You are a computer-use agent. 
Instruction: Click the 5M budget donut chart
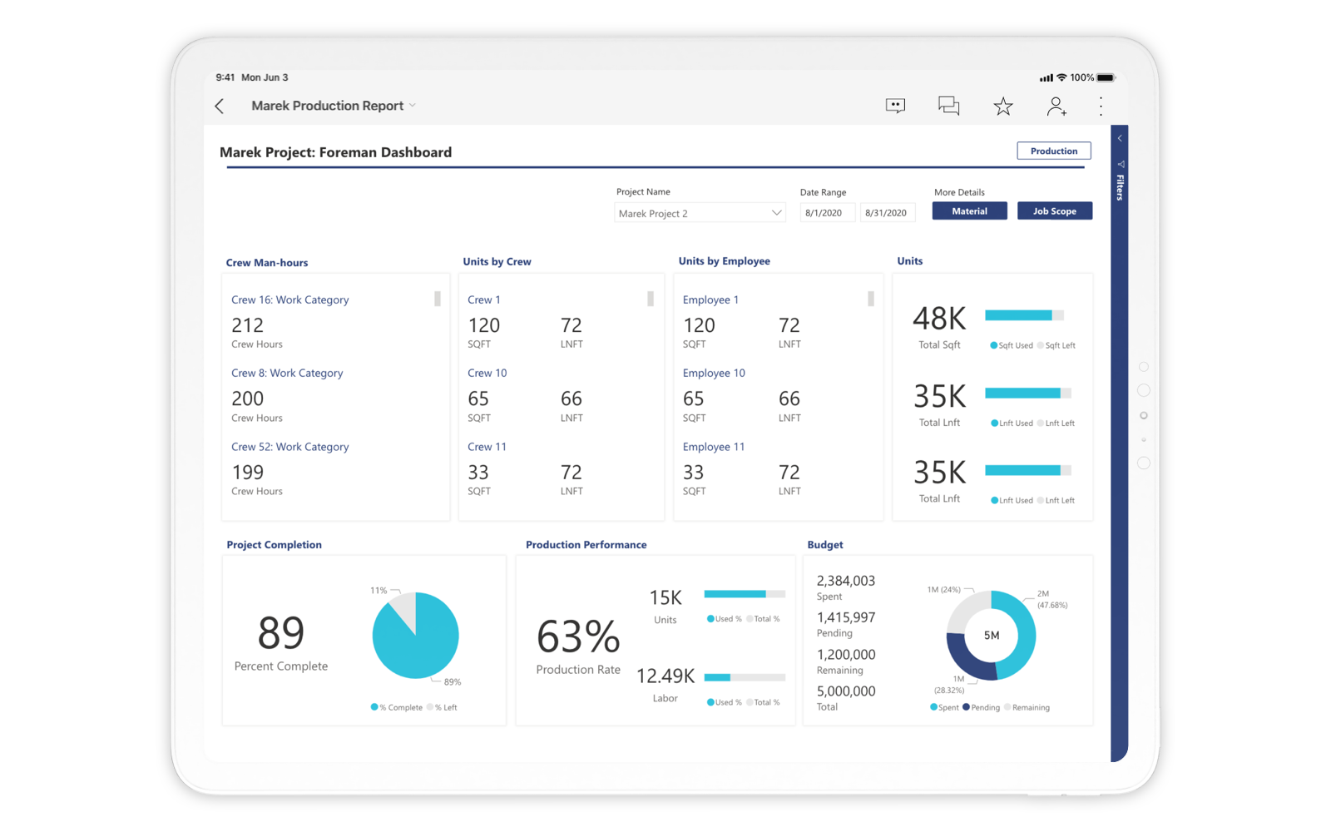coord(991,636)
